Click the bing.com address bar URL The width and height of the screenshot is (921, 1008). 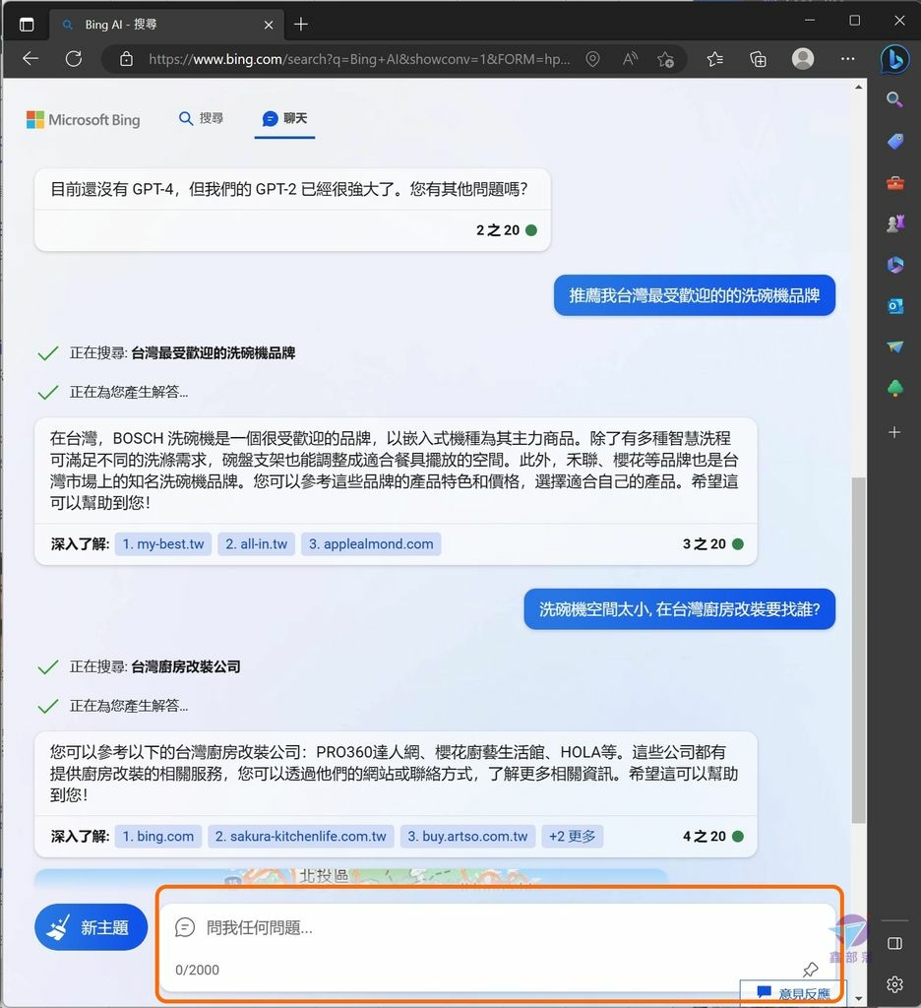(359, 59)
